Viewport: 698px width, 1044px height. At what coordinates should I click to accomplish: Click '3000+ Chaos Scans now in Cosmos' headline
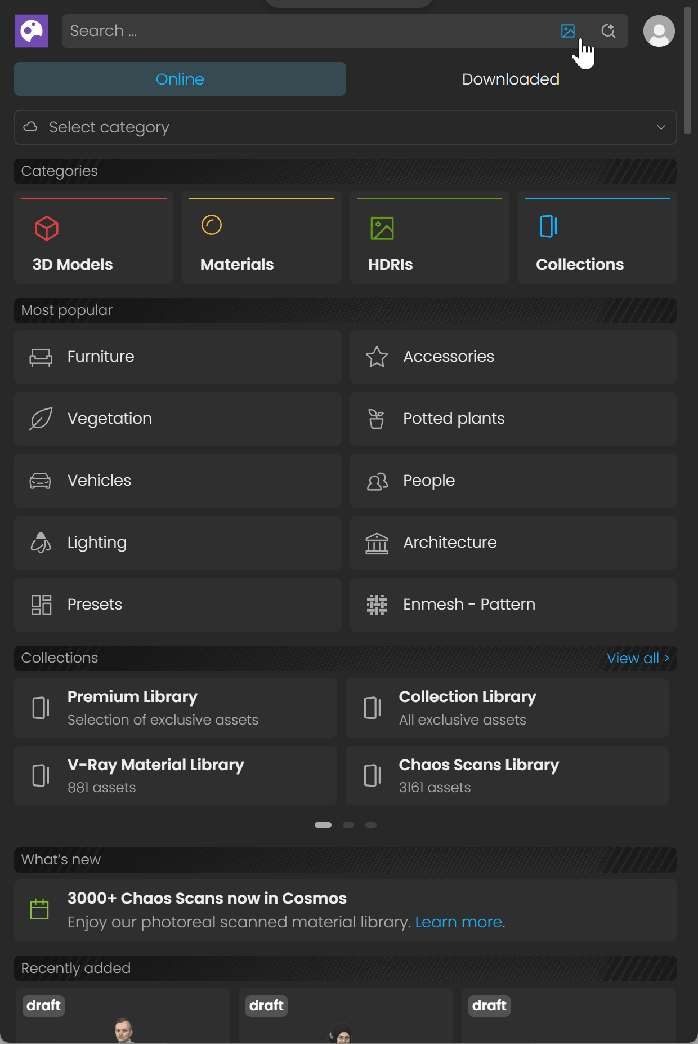(x=207, y=898)
